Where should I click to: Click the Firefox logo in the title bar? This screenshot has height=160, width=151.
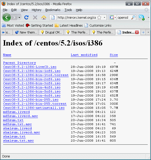(4, 4)
